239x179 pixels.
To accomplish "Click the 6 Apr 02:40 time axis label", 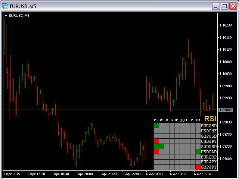I will tap(203, 174).
